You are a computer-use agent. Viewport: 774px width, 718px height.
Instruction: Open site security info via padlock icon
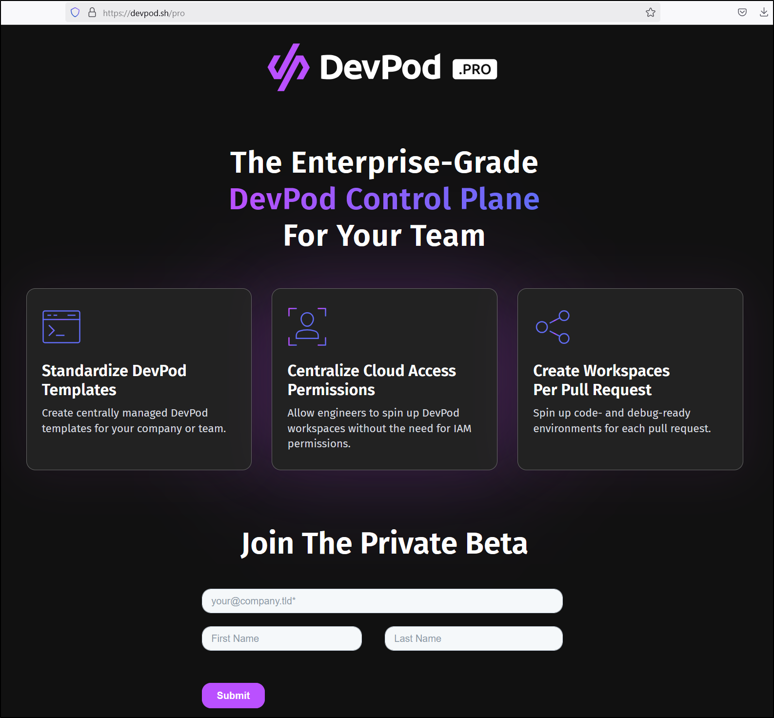tap(92, 13)
